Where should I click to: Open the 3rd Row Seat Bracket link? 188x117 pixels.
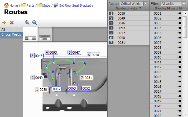click(x=75, y=5)
